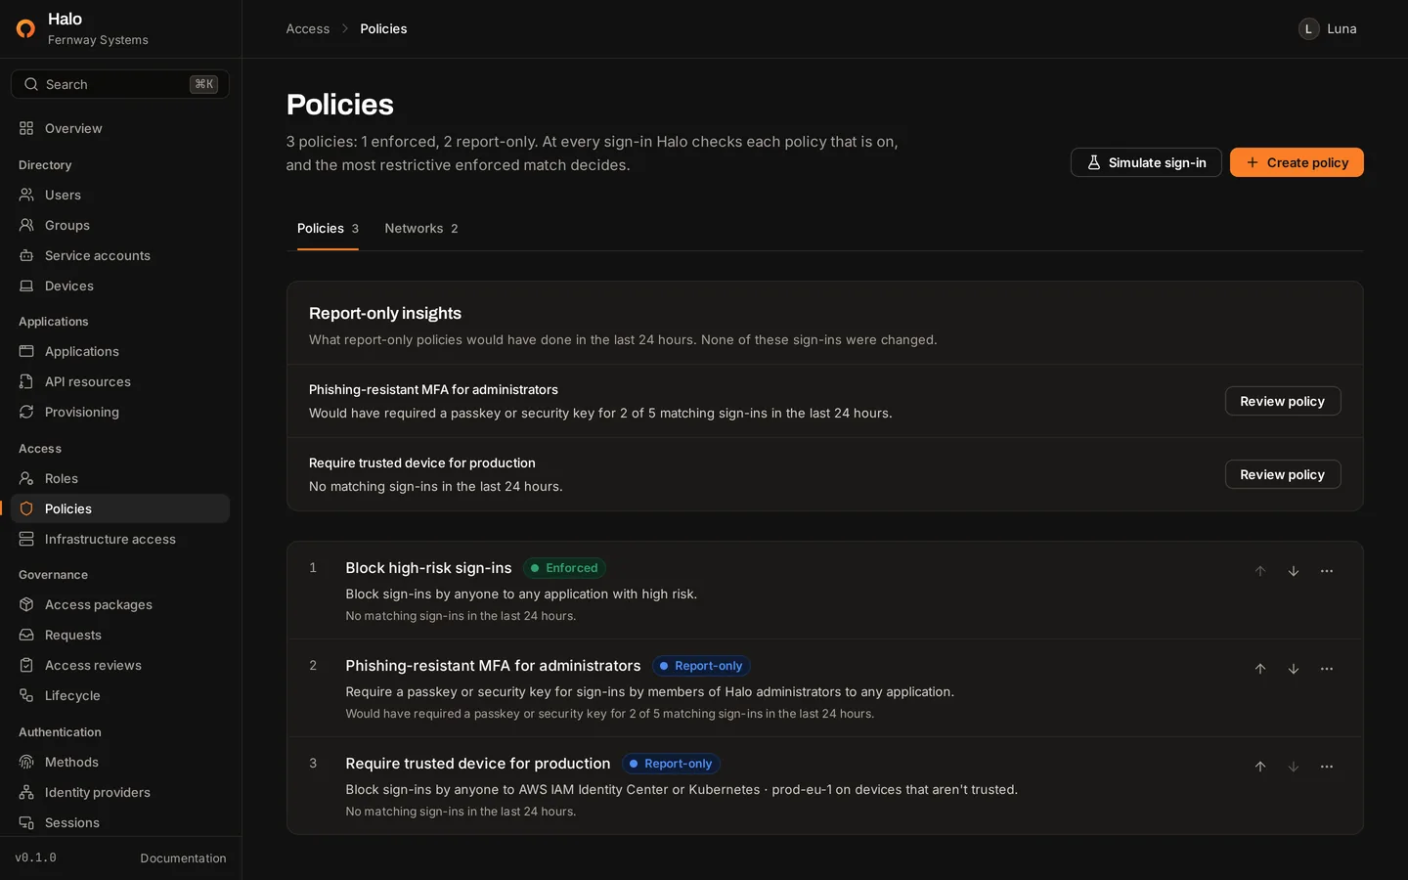This screenshot has width=1408, height=880.
Task: Open the Block high-risk sign-ins policy title
Action: pyautogui.click(x=428, y=568)
